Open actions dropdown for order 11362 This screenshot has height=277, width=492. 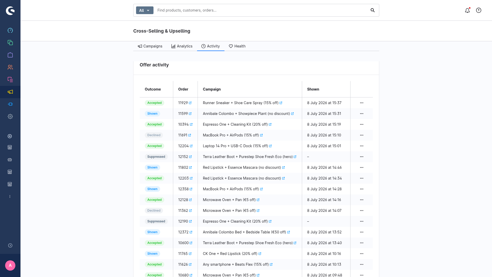point(362,211)
